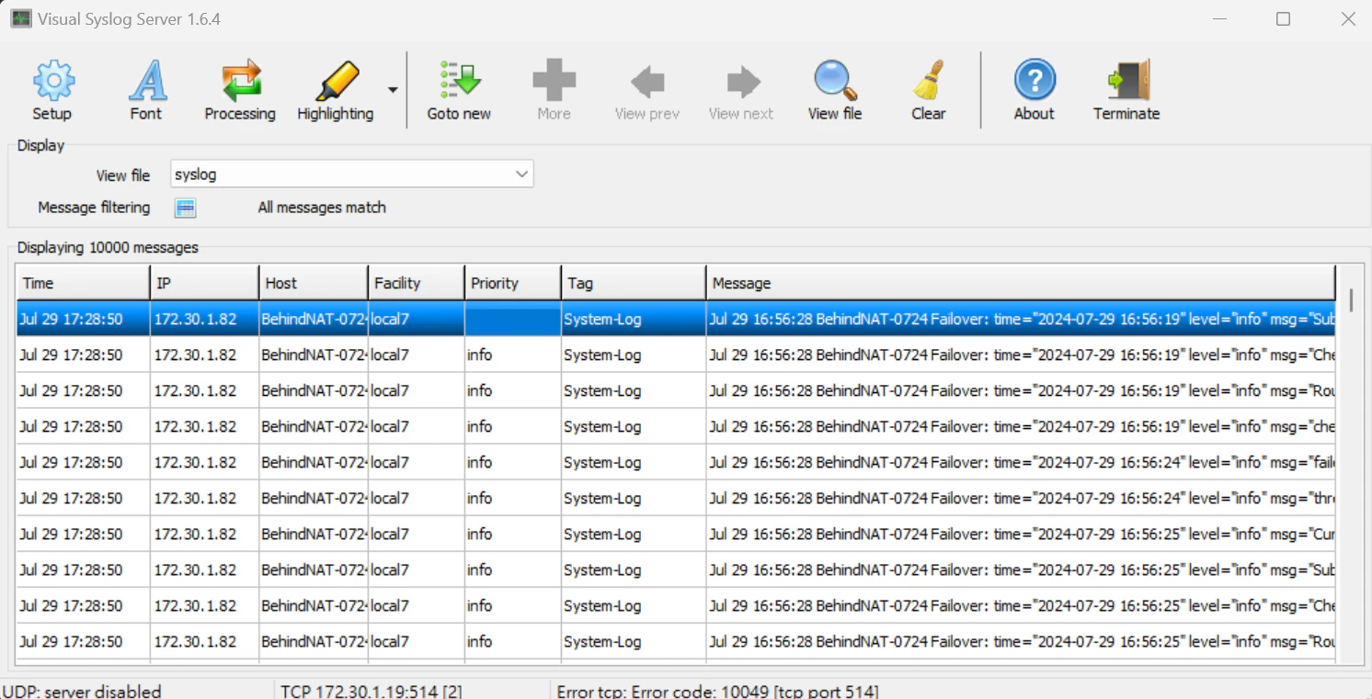Click the Message column header

click(1021, 283)
